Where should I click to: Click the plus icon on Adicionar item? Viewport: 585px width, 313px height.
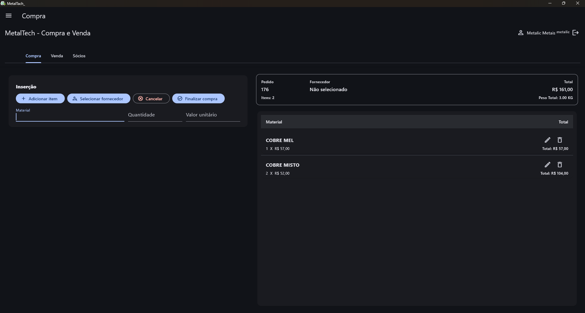coord(24,98)
